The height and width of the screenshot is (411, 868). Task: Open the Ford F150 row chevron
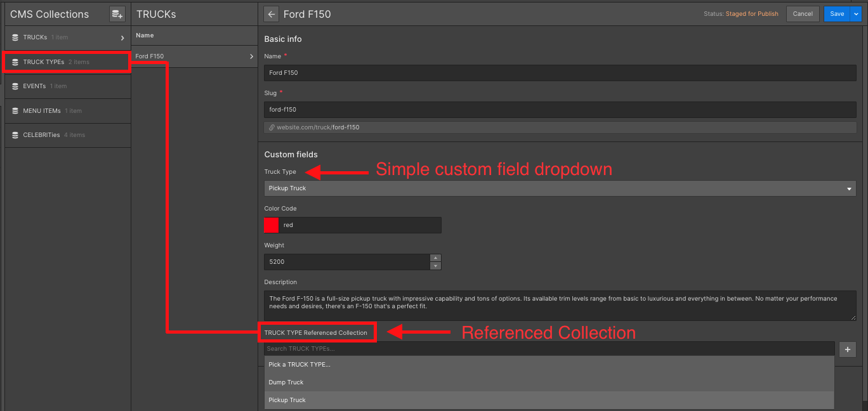[251, 56]
